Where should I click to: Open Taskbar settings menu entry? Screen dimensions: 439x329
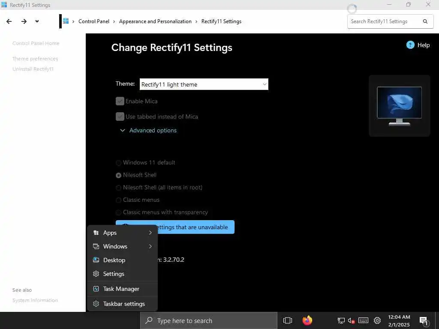[x=122, y=304]
